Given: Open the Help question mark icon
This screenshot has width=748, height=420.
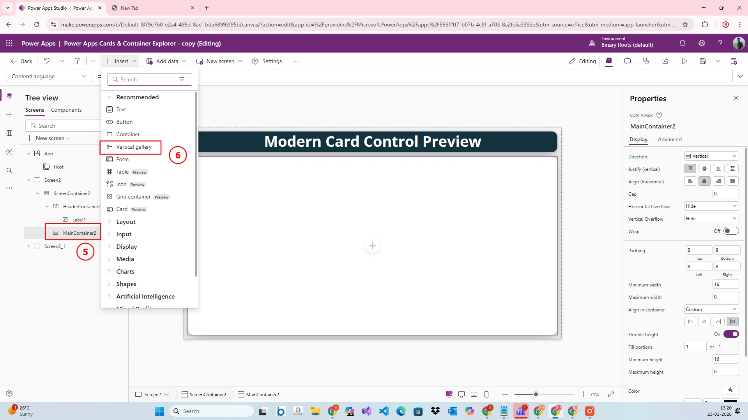Looking at the screenshot, I should 720,43.
